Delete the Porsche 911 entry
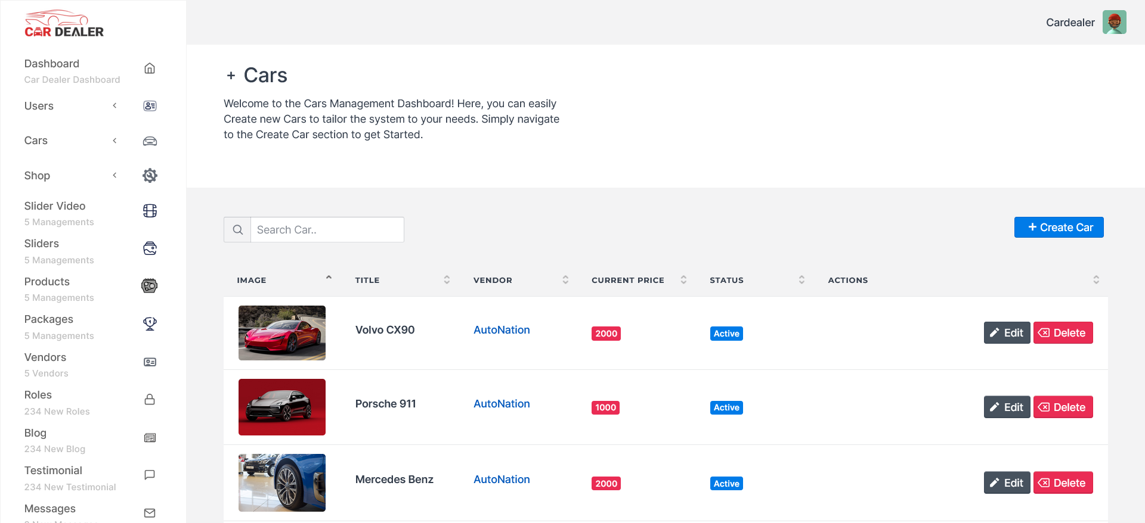The width and height of the screenshot is (1145, 523). (1063, 407)
